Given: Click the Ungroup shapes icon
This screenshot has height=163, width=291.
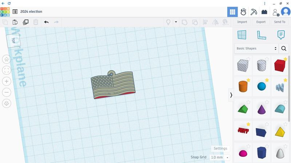Looking at the screenshot, I should tap(195, 22).
